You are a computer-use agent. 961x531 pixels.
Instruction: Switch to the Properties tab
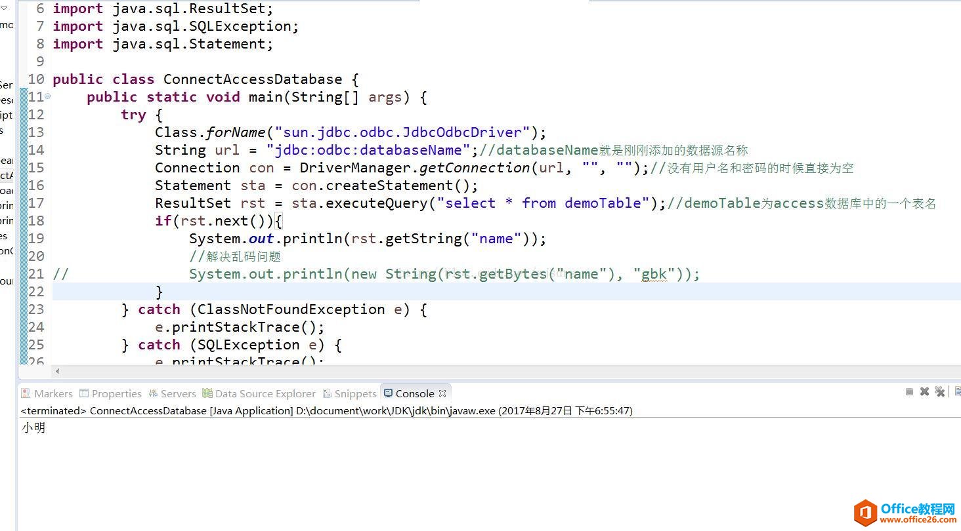pos(110,393)
